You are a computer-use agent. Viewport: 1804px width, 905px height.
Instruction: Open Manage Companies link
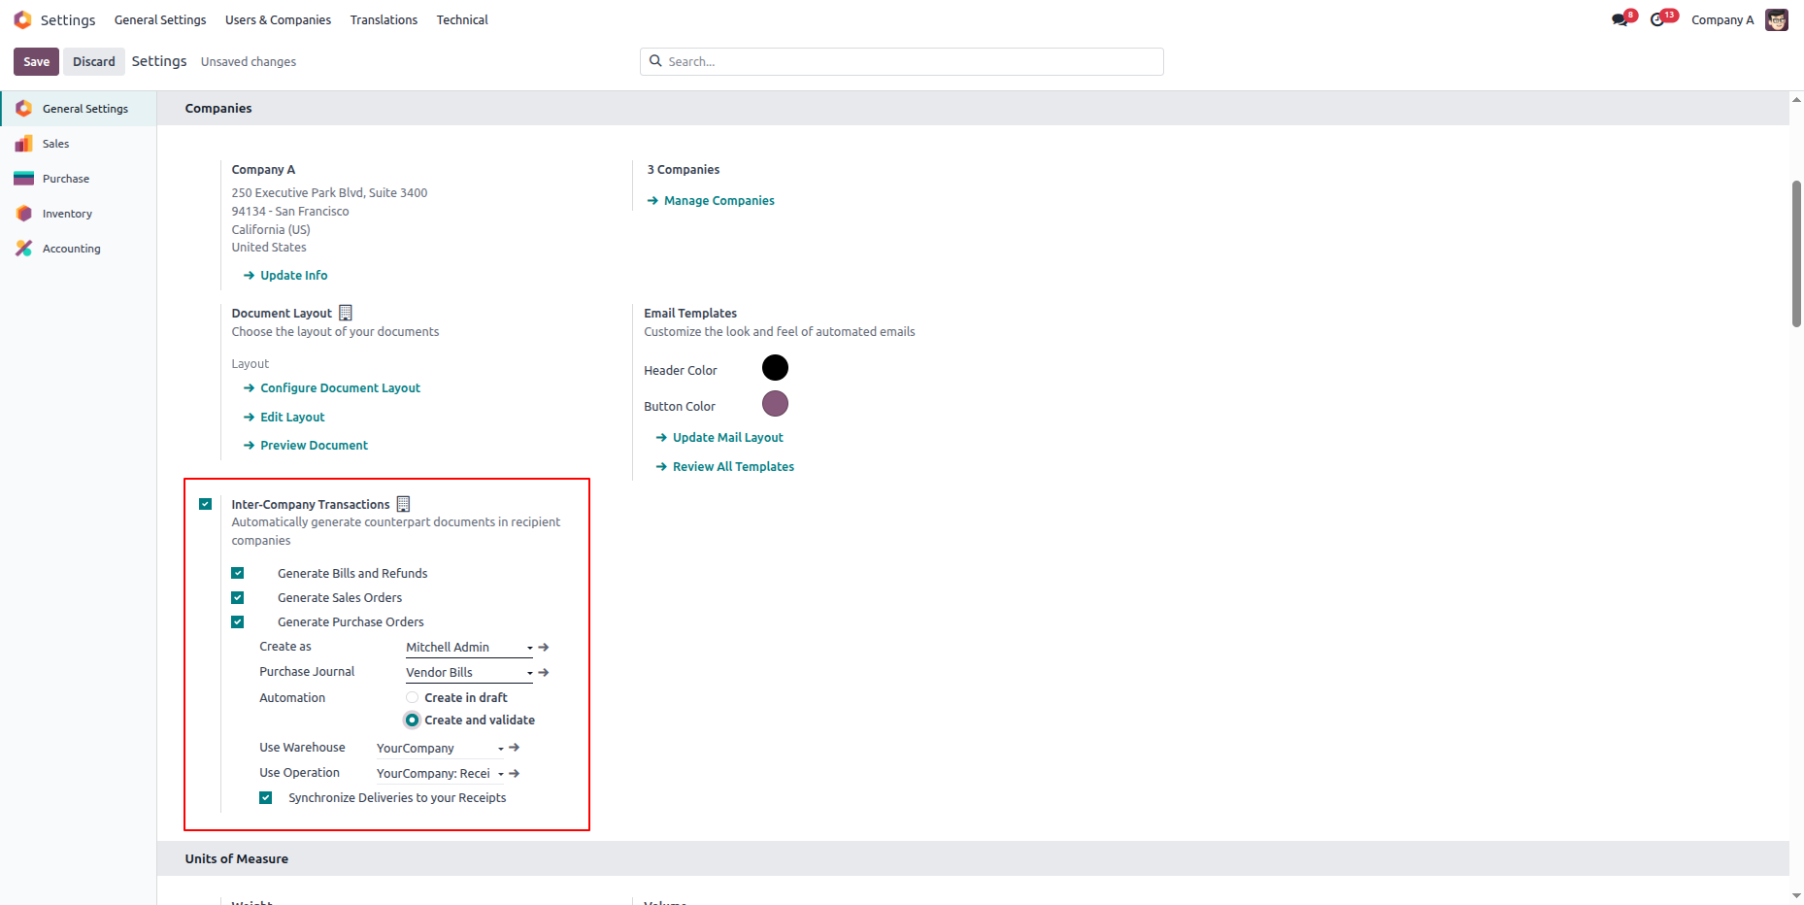[718, 200]
